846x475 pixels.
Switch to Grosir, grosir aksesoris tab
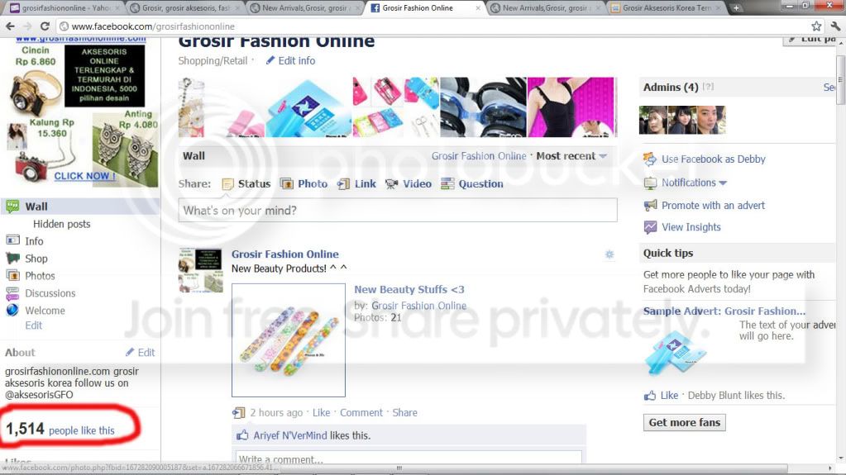click(x=185, y=8)
